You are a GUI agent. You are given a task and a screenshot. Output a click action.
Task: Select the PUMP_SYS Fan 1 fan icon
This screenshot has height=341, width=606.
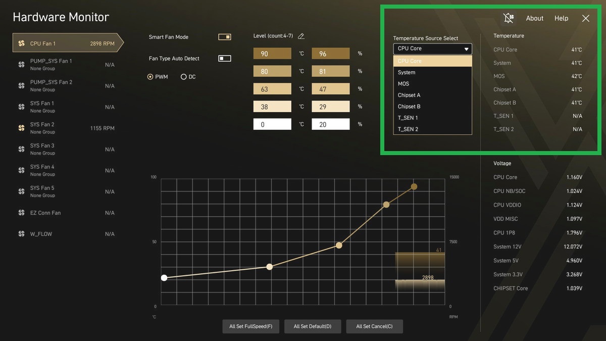click(x=21, y=65)
